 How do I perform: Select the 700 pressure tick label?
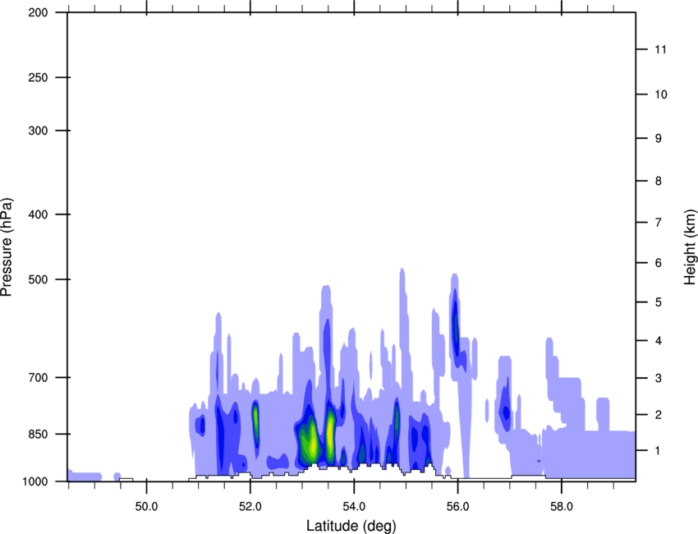[x=38, y=377]
